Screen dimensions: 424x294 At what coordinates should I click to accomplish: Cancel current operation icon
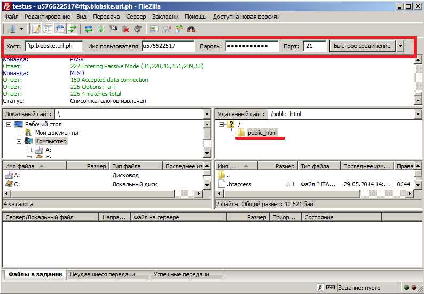coord(113,29)
